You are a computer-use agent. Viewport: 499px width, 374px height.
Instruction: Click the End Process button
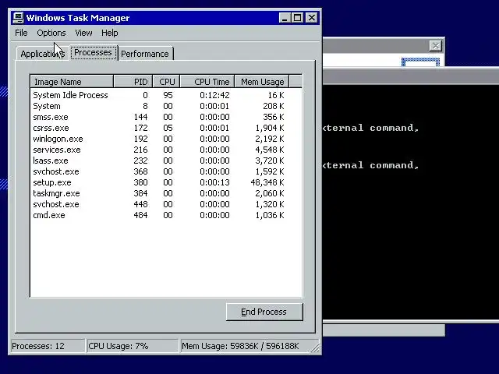coord(264,312)
